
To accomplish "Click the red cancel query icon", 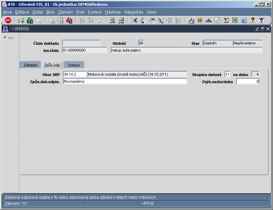I will tap(69, 21).
